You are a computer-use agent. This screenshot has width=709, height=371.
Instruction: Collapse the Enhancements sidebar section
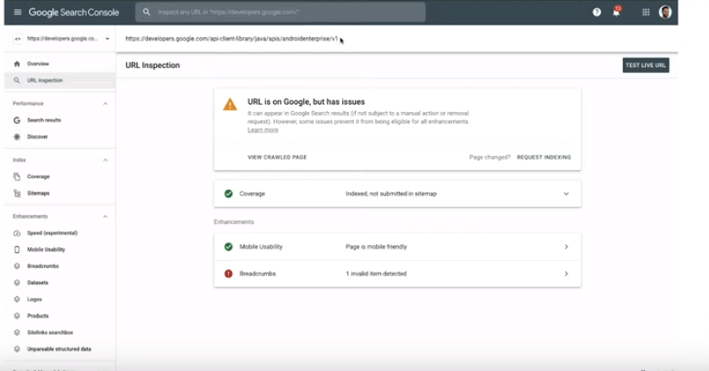click(x=105, y=216)
